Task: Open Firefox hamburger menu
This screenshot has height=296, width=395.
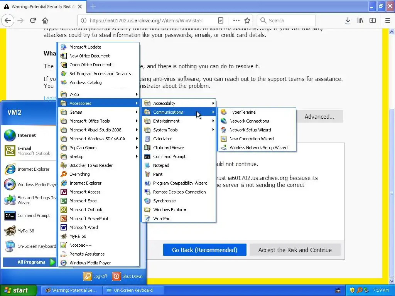Action: (x=388, y=20)
